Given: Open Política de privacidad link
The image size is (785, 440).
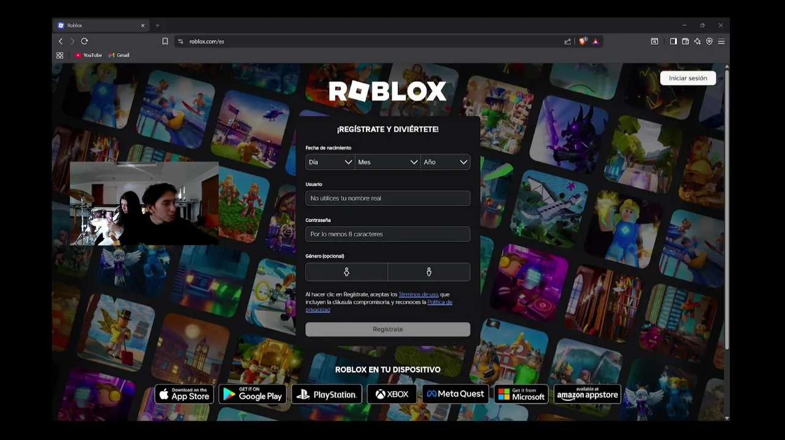Looking at the screenshot, I should [379, 306].
